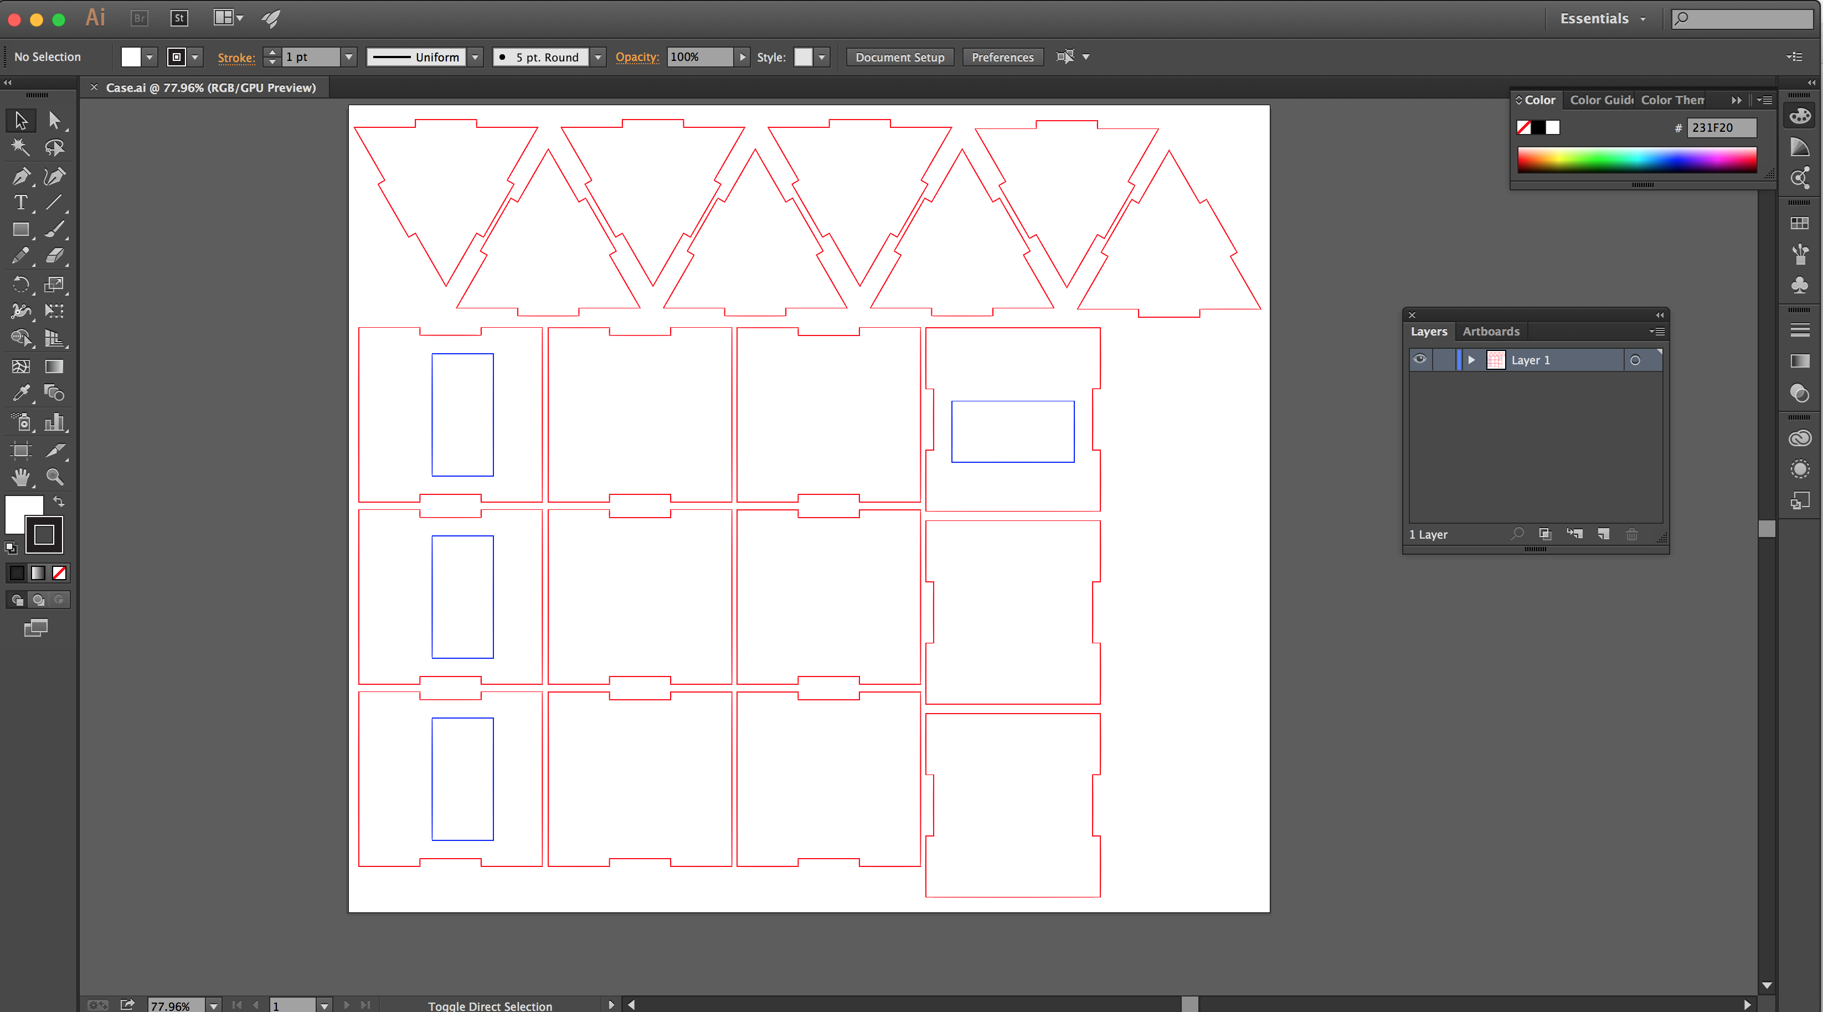The width and height of the screenshot is (1823, 1012).
Task: Click Layer 1 target circle
Action: point(1635,360)
